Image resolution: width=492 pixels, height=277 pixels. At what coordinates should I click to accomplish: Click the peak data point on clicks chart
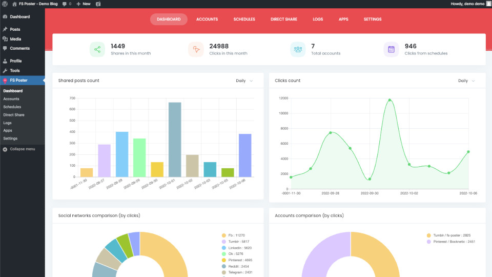tap(389, 100)
